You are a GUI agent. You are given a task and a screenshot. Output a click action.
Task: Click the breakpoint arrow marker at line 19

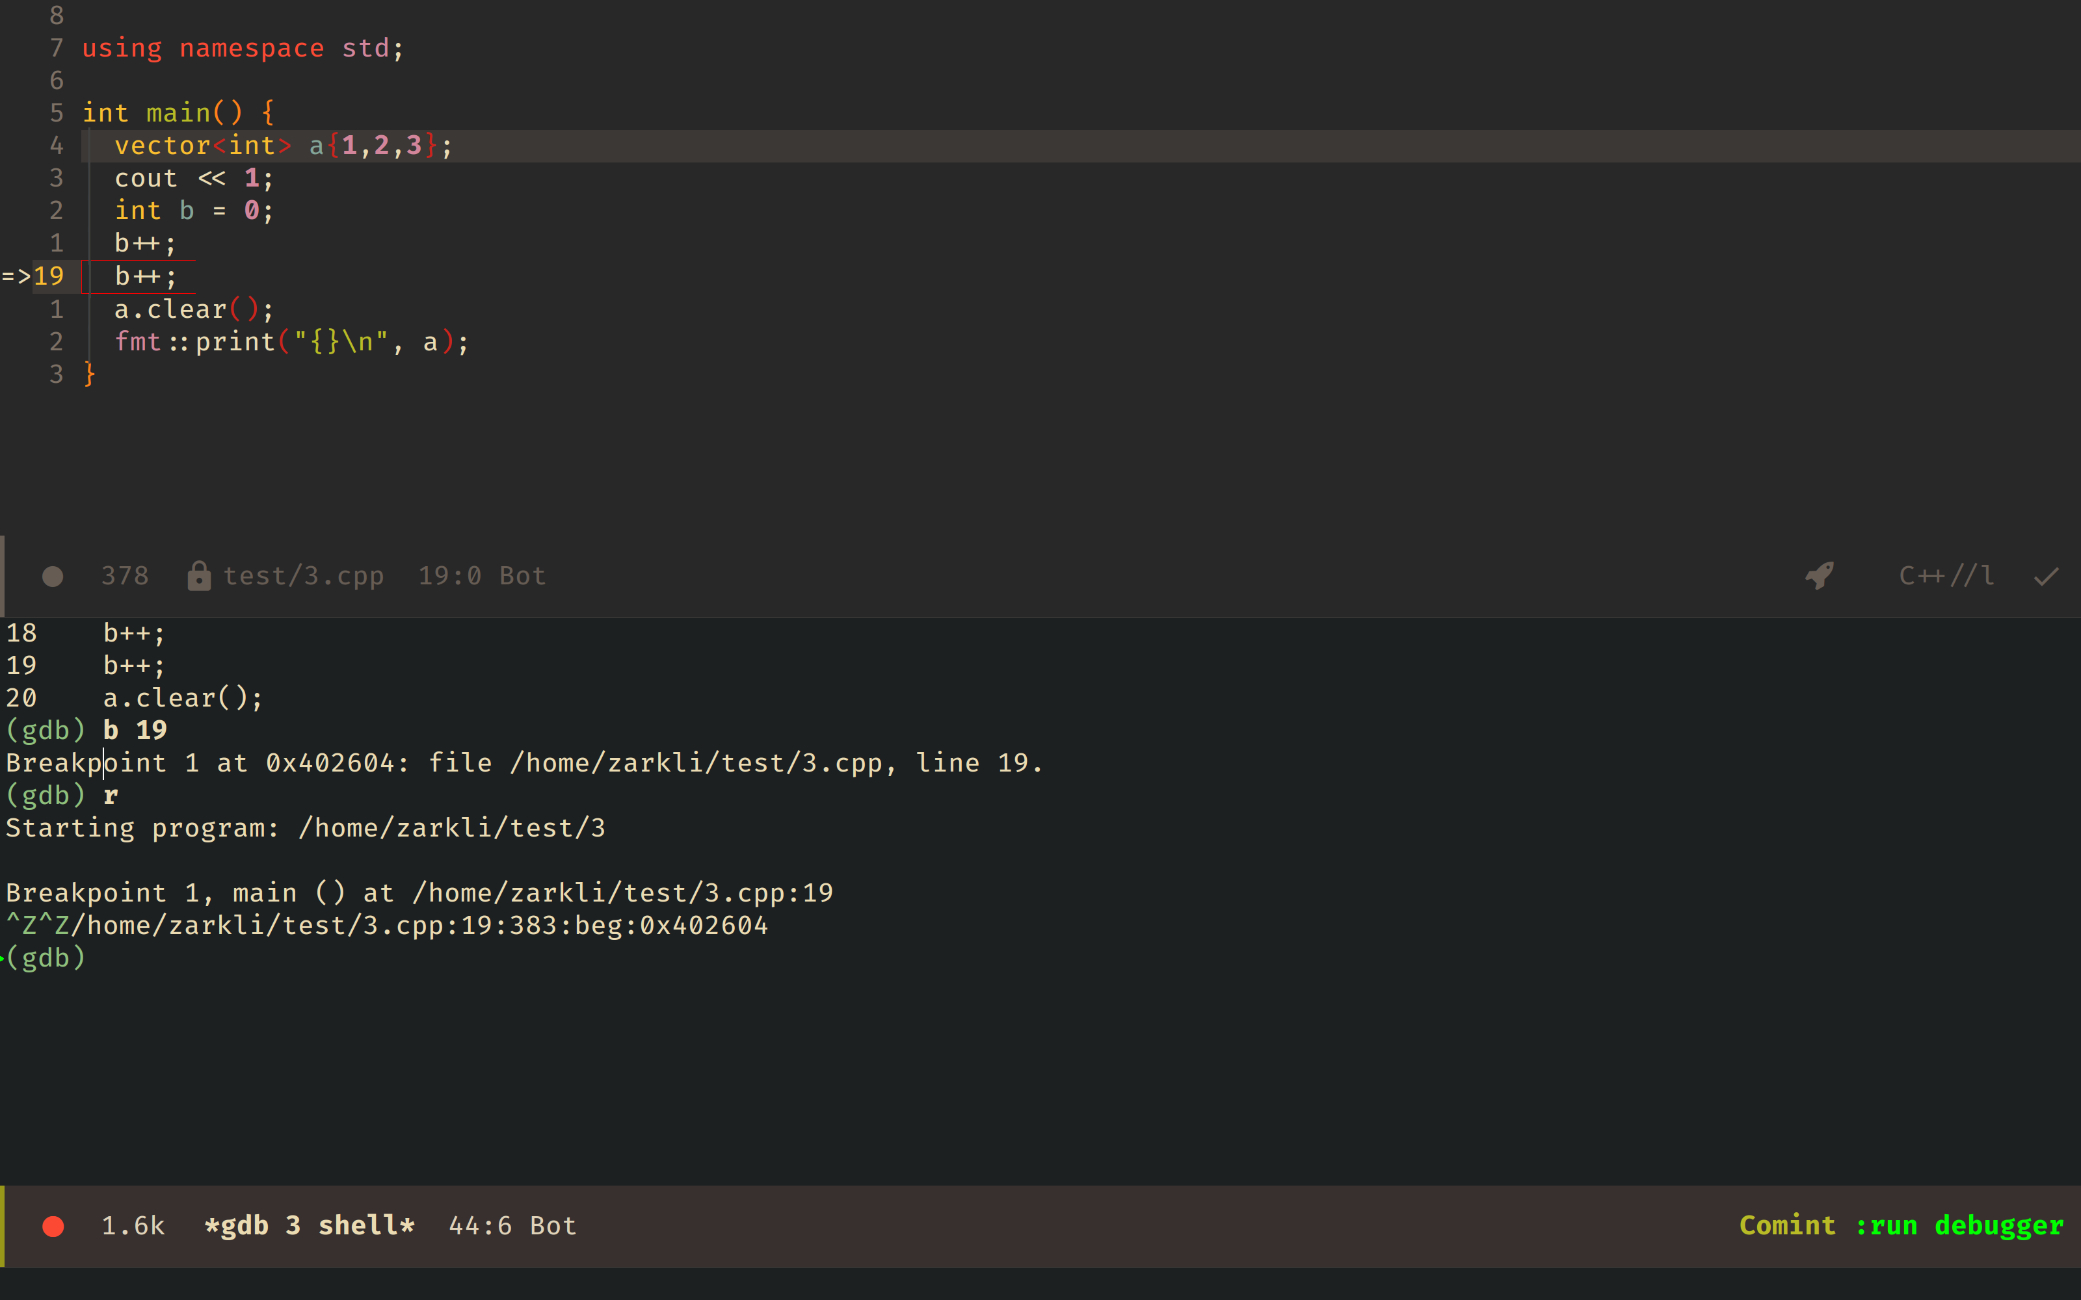17,275
